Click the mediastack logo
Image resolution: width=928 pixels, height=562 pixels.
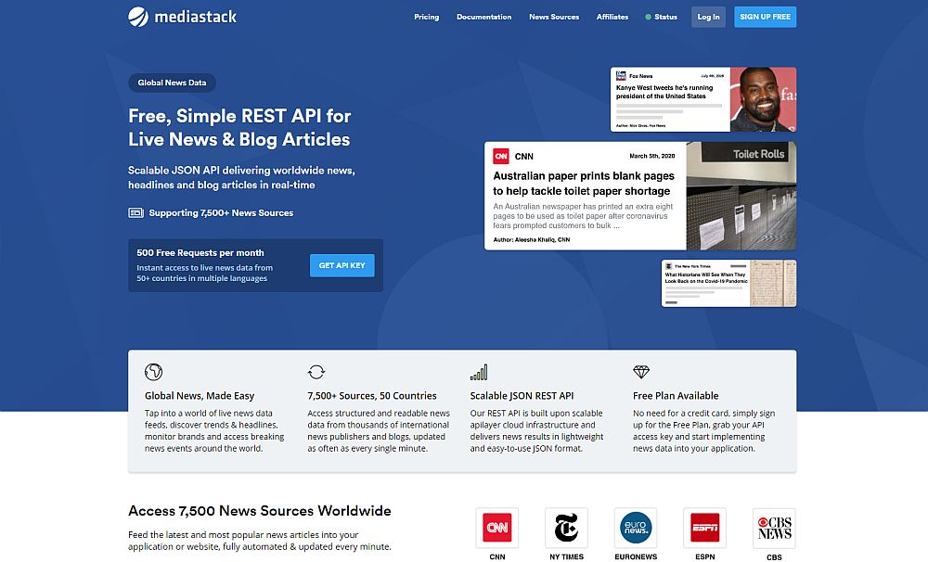pyautogui.click(x=182, y=16)
